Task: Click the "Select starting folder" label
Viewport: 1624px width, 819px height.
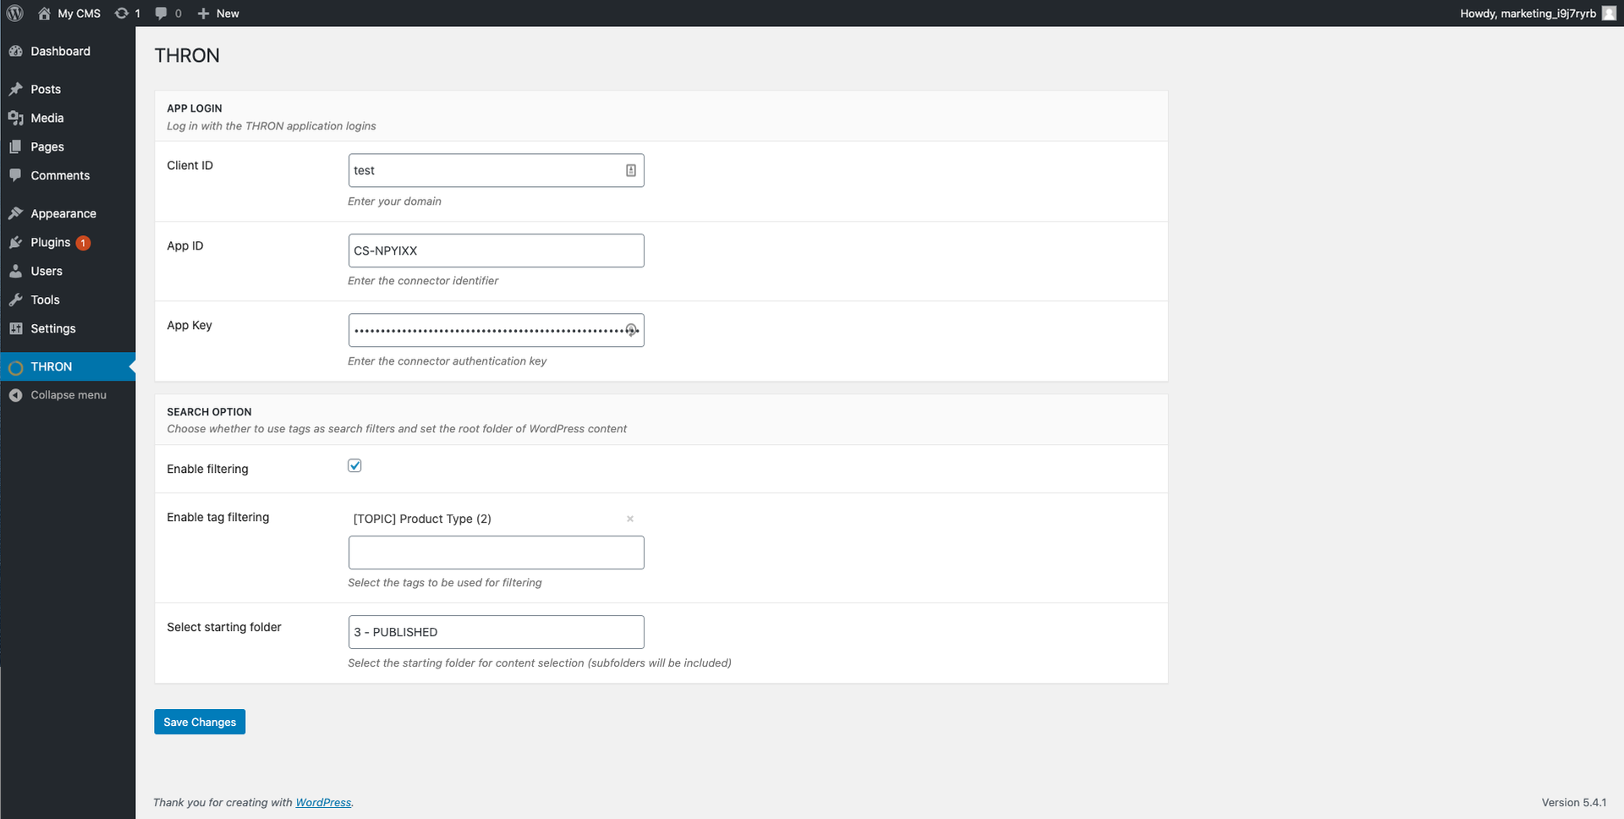Action: [224, 627]
